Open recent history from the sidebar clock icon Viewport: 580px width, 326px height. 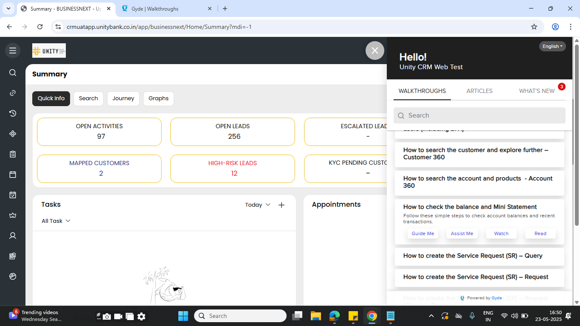[13, 113]
